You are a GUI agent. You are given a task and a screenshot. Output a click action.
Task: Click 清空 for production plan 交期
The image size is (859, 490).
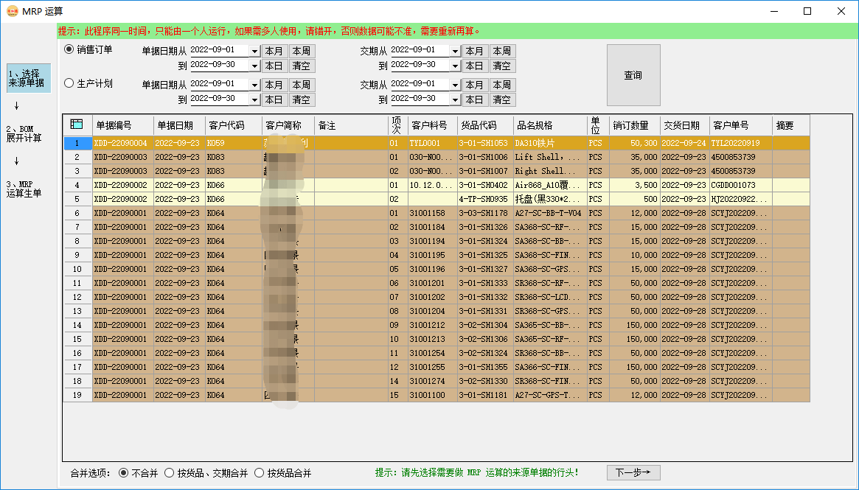(x=502, y=100)
